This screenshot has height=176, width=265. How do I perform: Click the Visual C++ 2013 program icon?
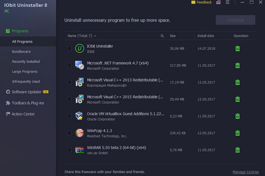[80, 82]
